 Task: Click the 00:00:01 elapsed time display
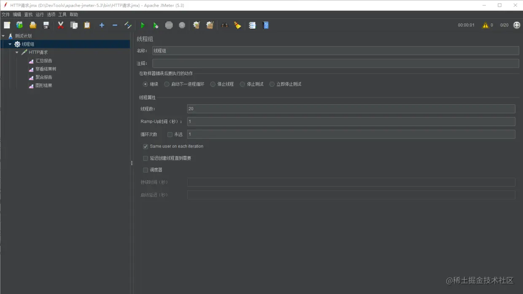pos(466,25)
